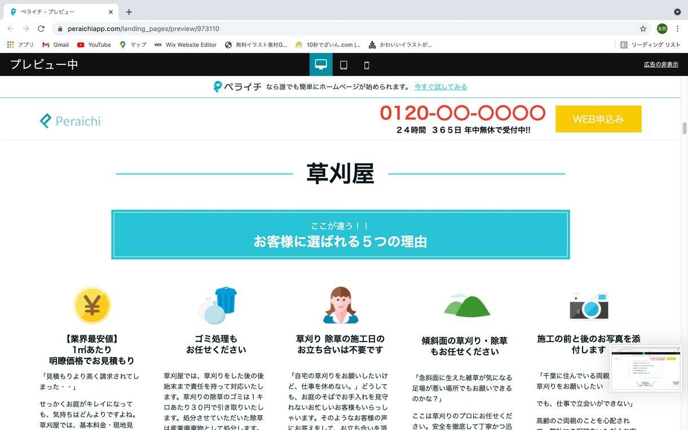Open 無料イラスト素材 bookmark
Image resolution: width=688 pixels, height=430 pixels.
256,45
